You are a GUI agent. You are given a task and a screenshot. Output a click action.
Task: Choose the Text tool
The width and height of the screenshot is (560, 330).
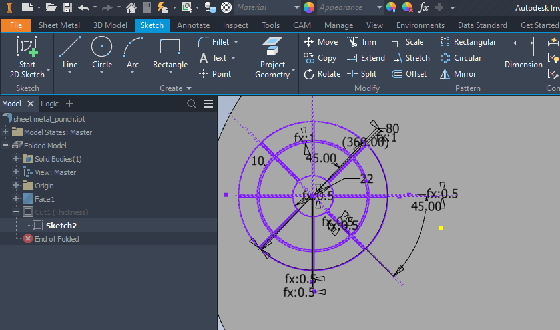tap(213, 58)
